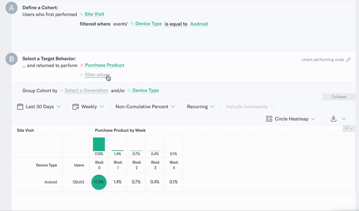Click the tag icon beside Device Type filter
Screen dimensions: 359x211
pyautogui.click(x=132, y=24)
